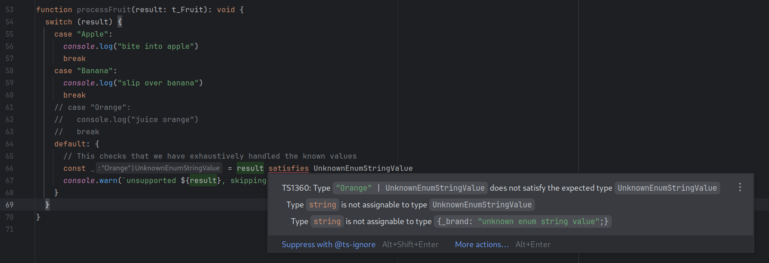Click the inlay type hint "Orange"|UnknownEnumStringValue

coord(159,168)
